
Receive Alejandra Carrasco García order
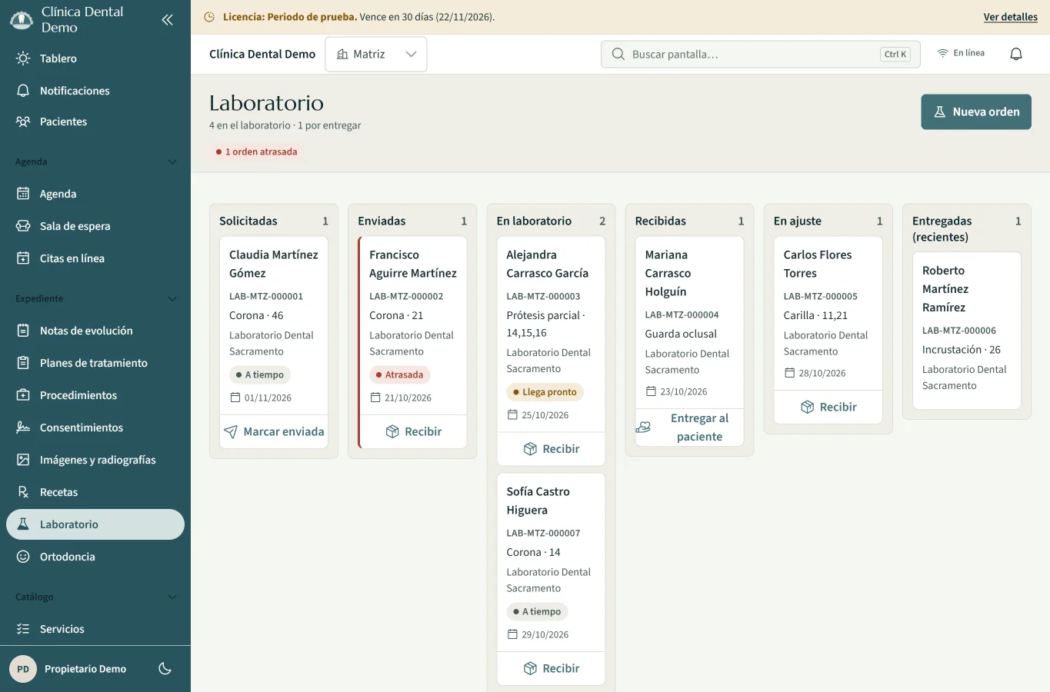[551, 449]
